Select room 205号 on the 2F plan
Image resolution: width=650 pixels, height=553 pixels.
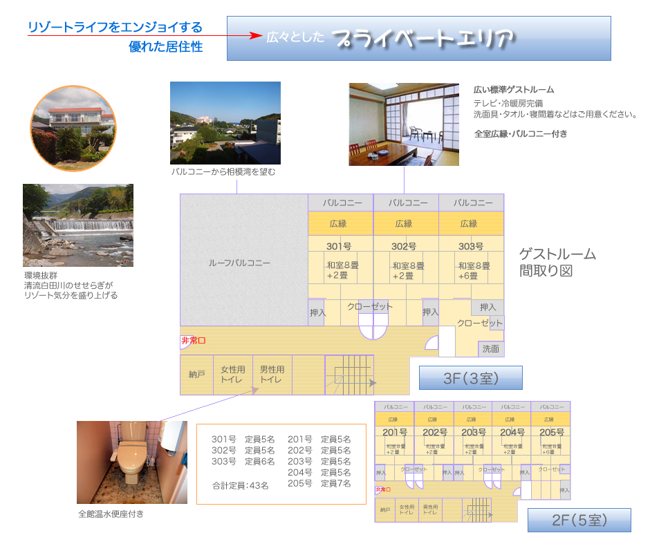551,433
